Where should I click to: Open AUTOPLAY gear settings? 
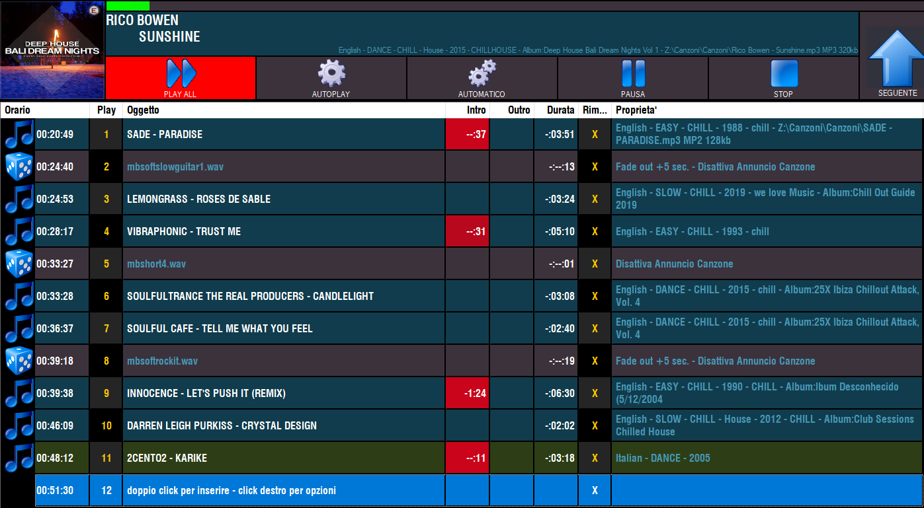point(331,73)
